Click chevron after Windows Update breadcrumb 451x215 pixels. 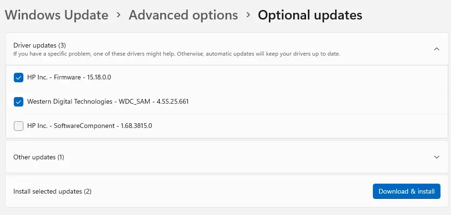[119, 15]
